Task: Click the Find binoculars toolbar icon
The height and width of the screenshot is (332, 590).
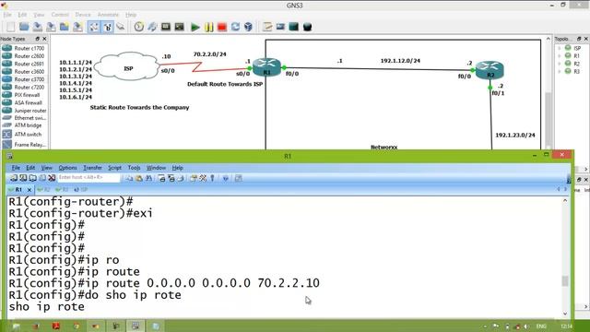Action: tap(149, 178)
